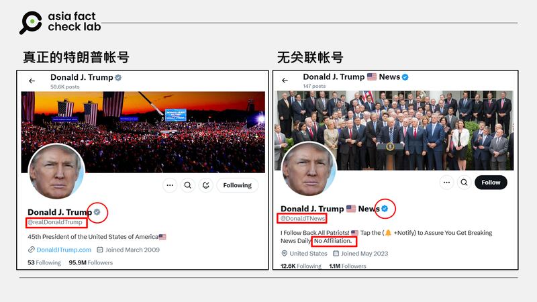Open left profile avatar photo

[56, 172]
